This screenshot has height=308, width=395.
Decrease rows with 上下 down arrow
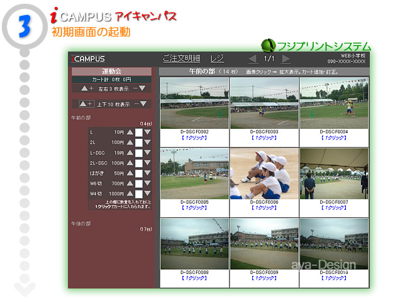pos(143,104)
